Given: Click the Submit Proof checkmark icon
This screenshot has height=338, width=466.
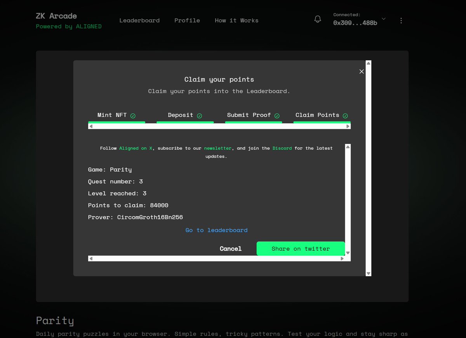Looking at the screenshot, I should 277,116.
